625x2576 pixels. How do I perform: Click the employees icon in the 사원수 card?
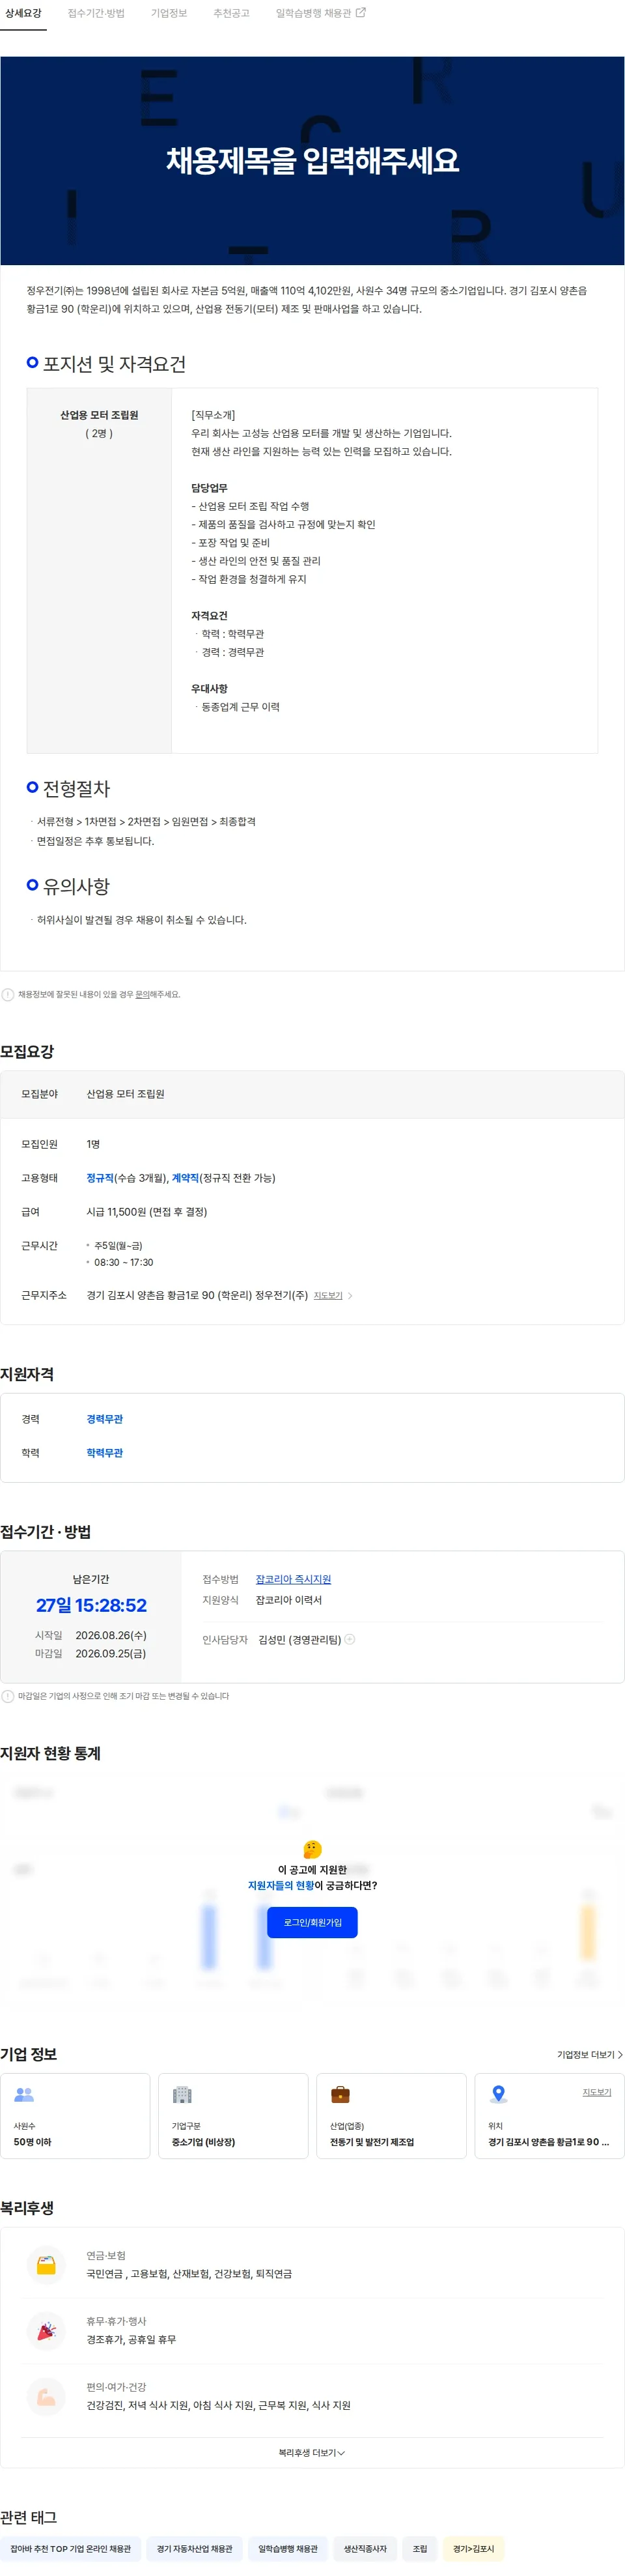point(24,2094)
